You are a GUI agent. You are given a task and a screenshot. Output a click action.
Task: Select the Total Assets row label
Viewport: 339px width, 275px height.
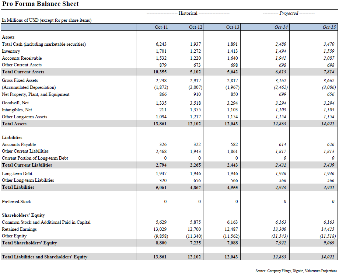[15, 123]
